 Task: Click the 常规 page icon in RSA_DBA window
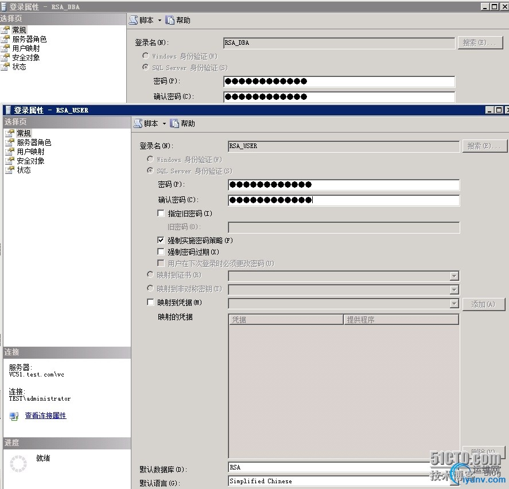click(x=5, y=30)
